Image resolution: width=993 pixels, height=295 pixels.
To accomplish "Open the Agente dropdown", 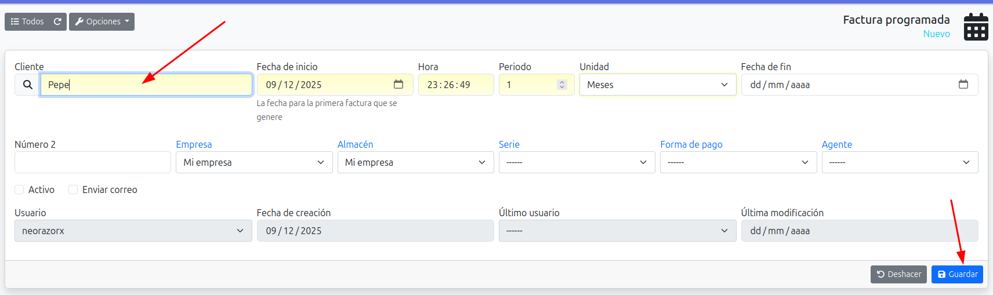I will (900, 162).
